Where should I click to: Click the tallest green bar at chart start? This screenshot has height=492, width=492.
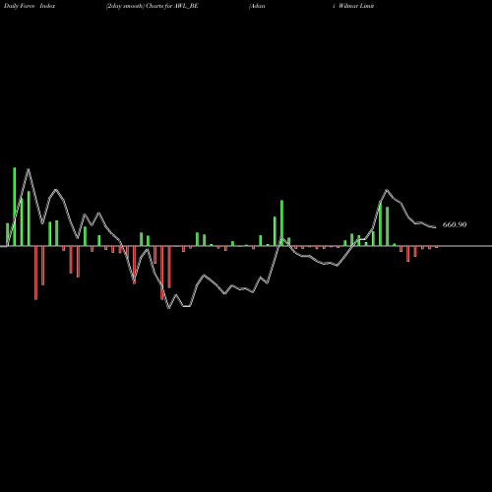point(15,207)
